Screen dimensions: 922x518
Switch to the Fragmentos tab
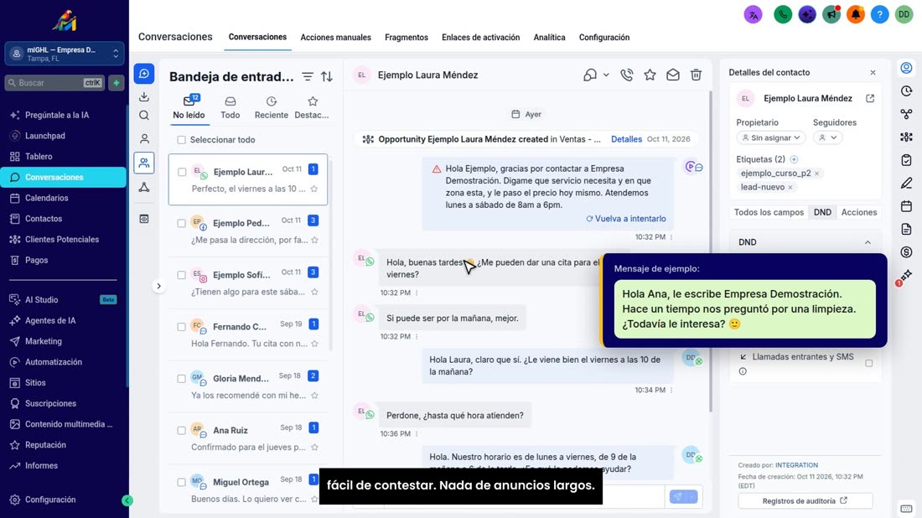(x=407, y=37)
